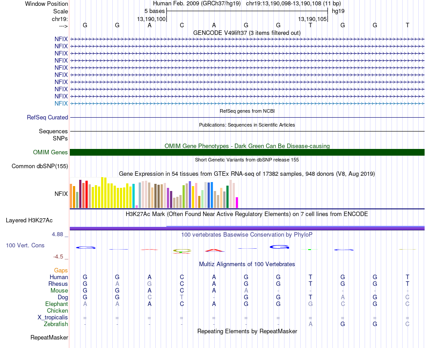Click the red A logo in PhyloP track
This screenshot has width=425, height=348.
214,250
